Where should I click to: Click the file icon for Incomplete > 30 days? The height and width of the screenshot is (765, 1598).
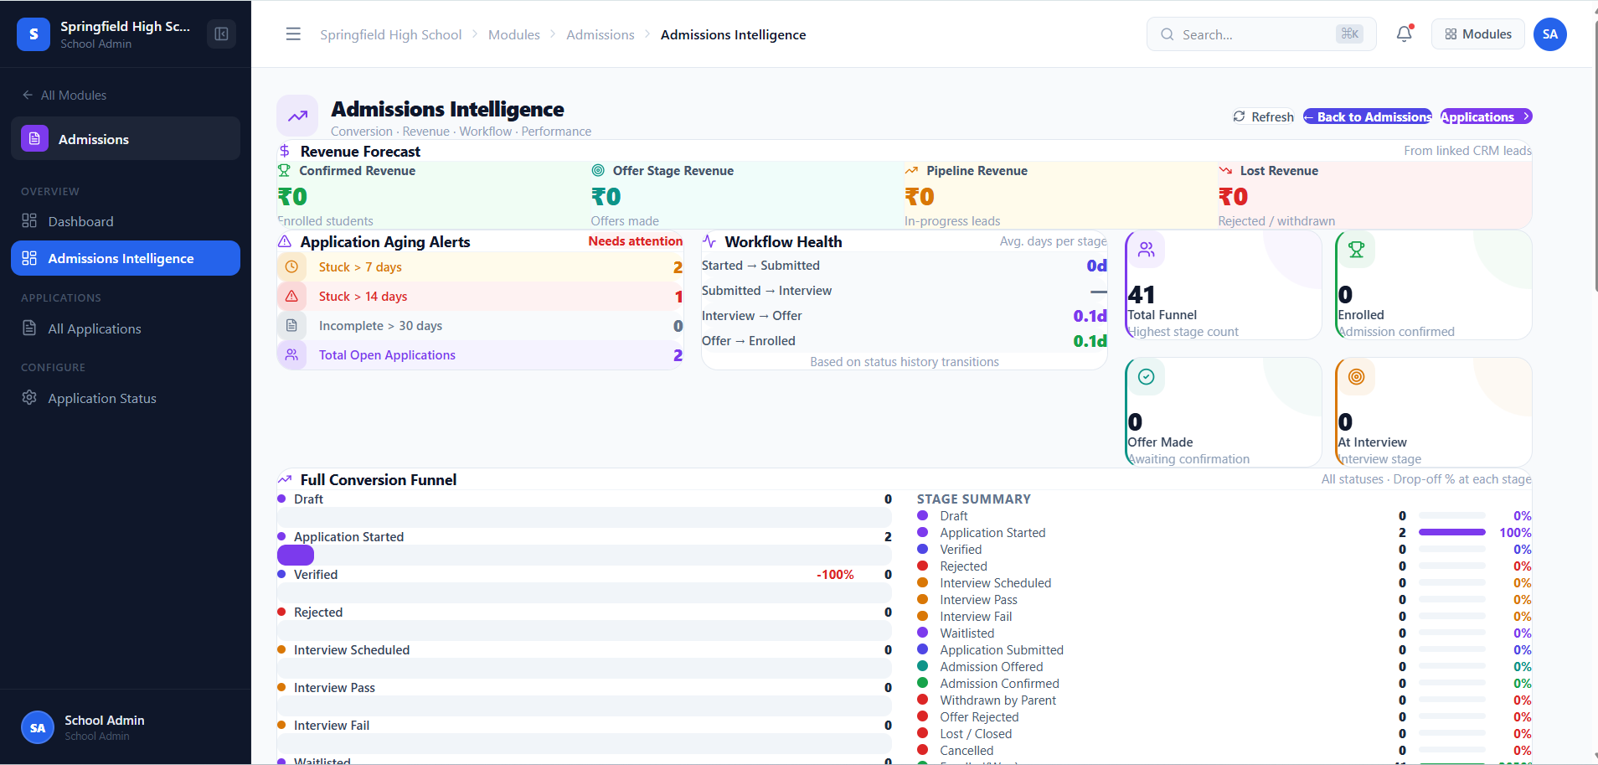click(291, 325)
